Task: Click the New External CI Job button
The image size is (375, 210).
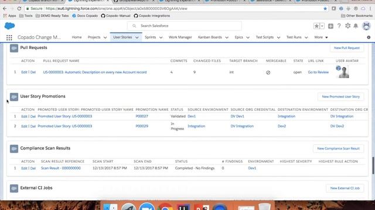Action: (x=345, y=188)
